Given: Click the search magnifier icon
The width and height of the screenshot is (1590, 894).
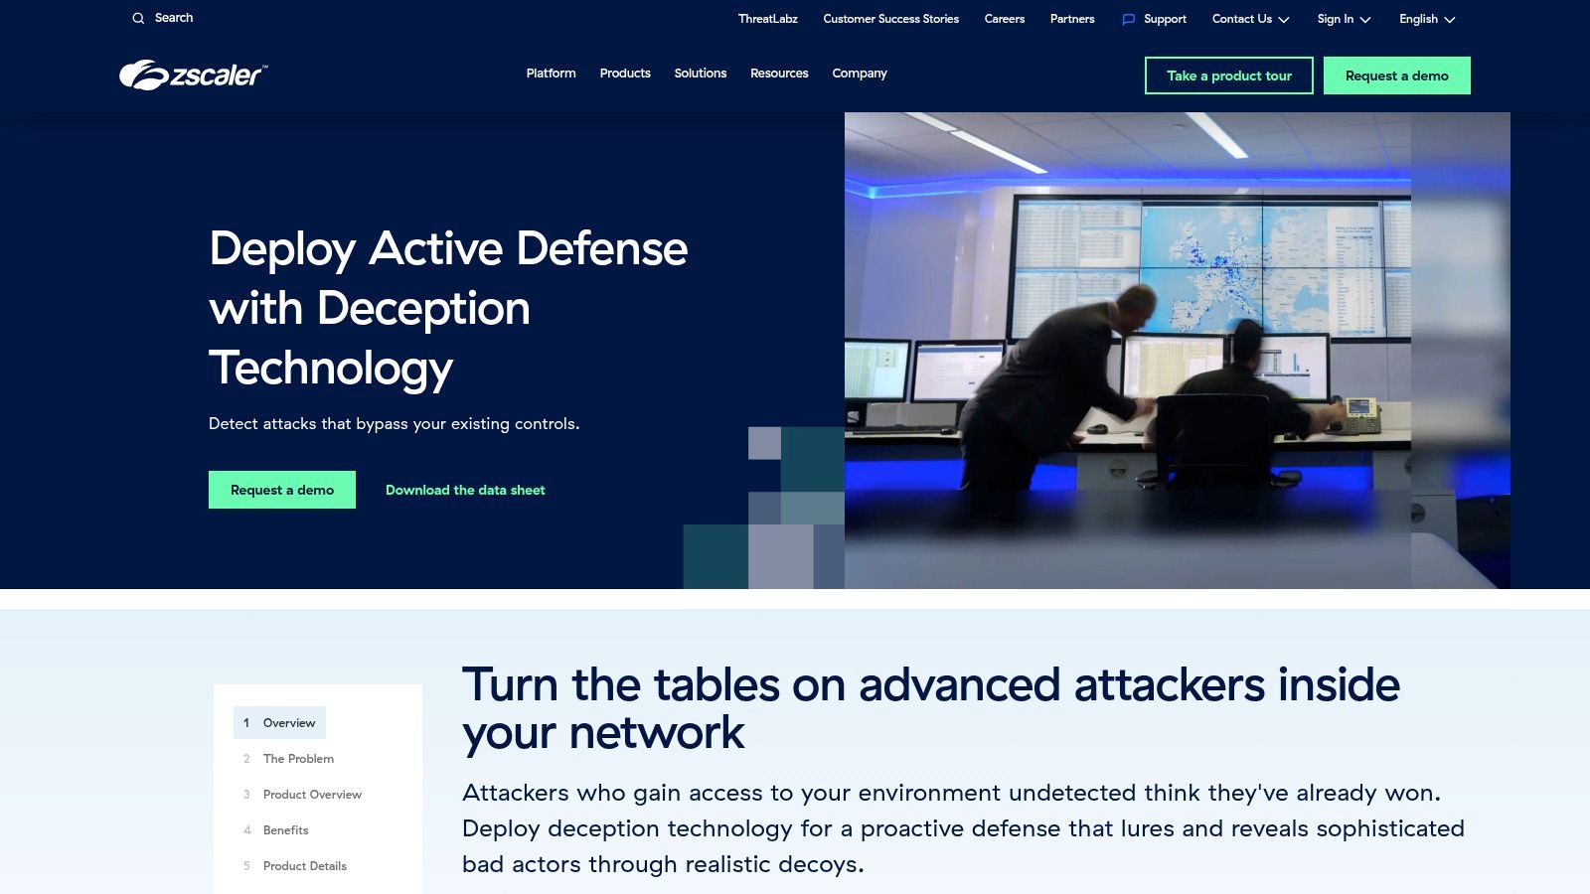Looking at the screenshot, I should point(138,18).
